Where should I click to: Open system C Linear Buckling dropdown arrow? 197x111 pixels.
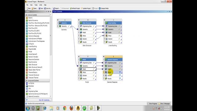[104, 20]
